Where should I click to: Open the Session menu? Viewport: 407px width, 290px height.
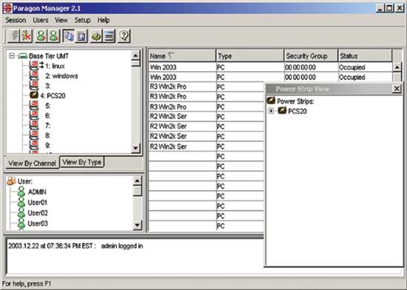coord(16,20)
